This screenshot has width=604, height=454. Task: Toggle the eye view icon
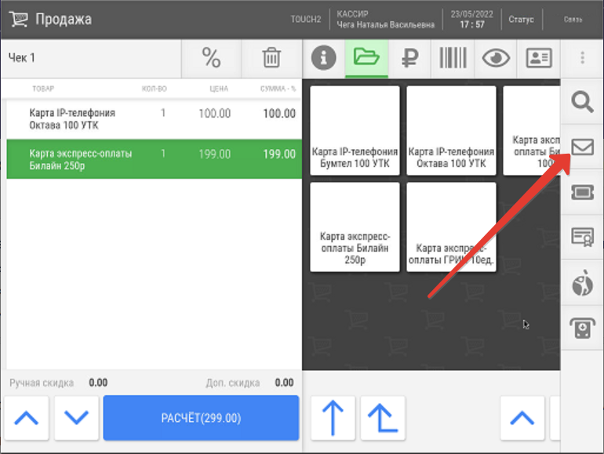(x=496, y=58)
